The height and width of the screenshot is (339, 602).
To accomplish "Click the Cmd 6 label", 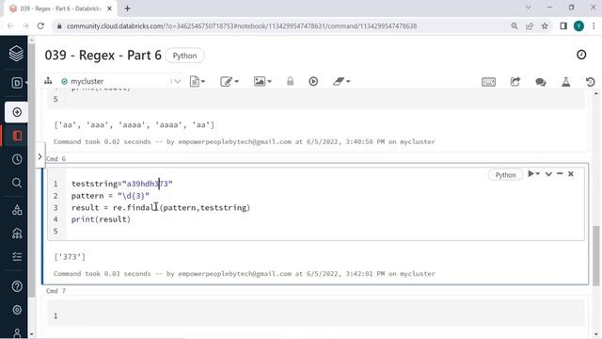I will pos(55,159).
